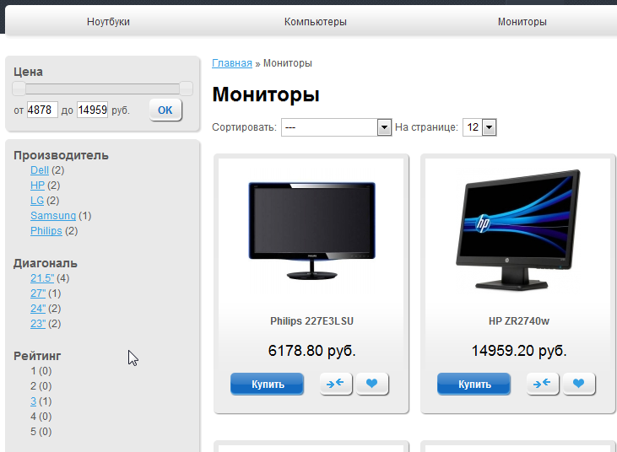Click compare icon for Philips 227E3LSU
Viewport: 617px width, 452px height.
(x=336, y=384)
